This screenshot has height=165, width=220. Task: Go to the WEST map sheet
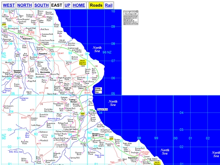coord(9,5)
